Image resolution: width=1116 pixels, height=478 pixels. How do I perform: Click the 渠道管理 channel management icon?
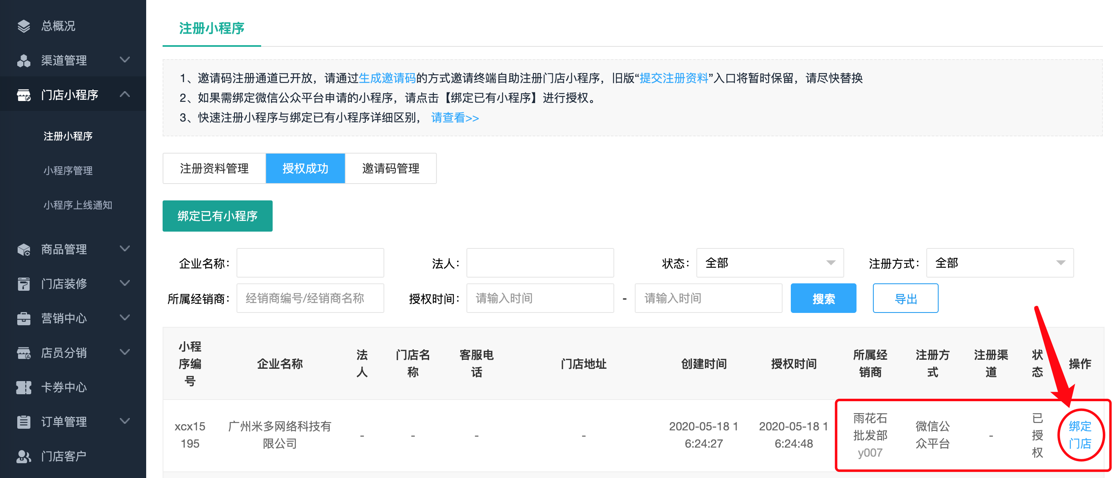(x=23, y=61)
